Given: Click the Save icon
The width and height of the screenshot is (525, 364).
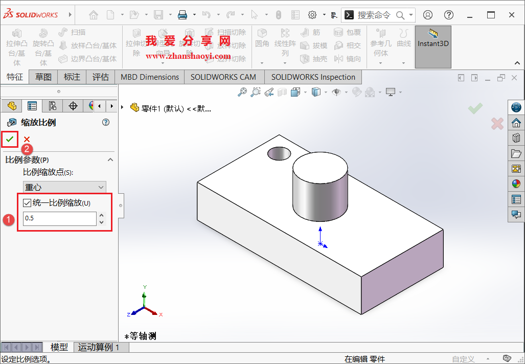Looking at the screenshot, I should (x=158, y=15).
